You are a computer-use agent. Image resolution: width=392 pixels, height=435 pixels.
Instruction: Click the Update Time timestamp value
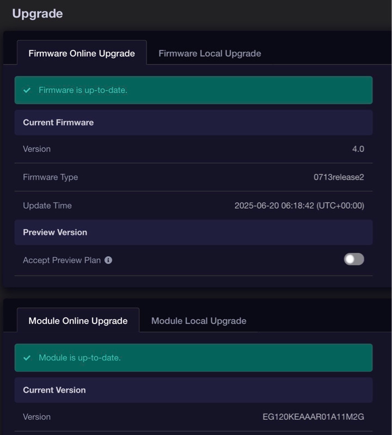[299, 206]
